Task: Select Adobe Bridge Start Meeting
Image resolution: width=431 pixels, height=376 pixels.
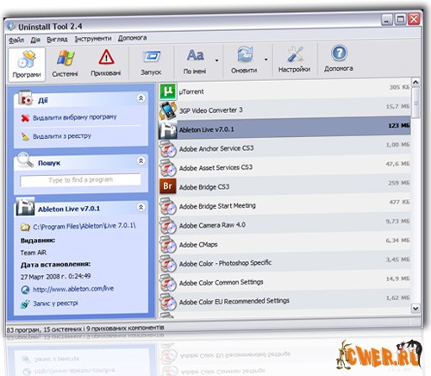Action: (284, 205)
